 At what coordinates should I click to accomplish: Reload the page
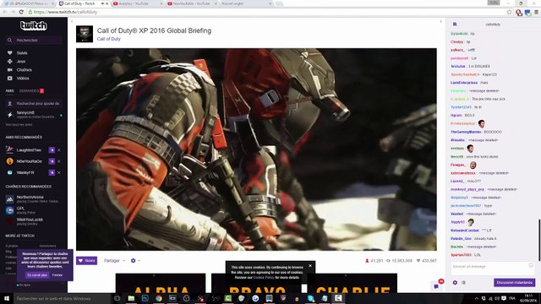[x=21, y=12]
